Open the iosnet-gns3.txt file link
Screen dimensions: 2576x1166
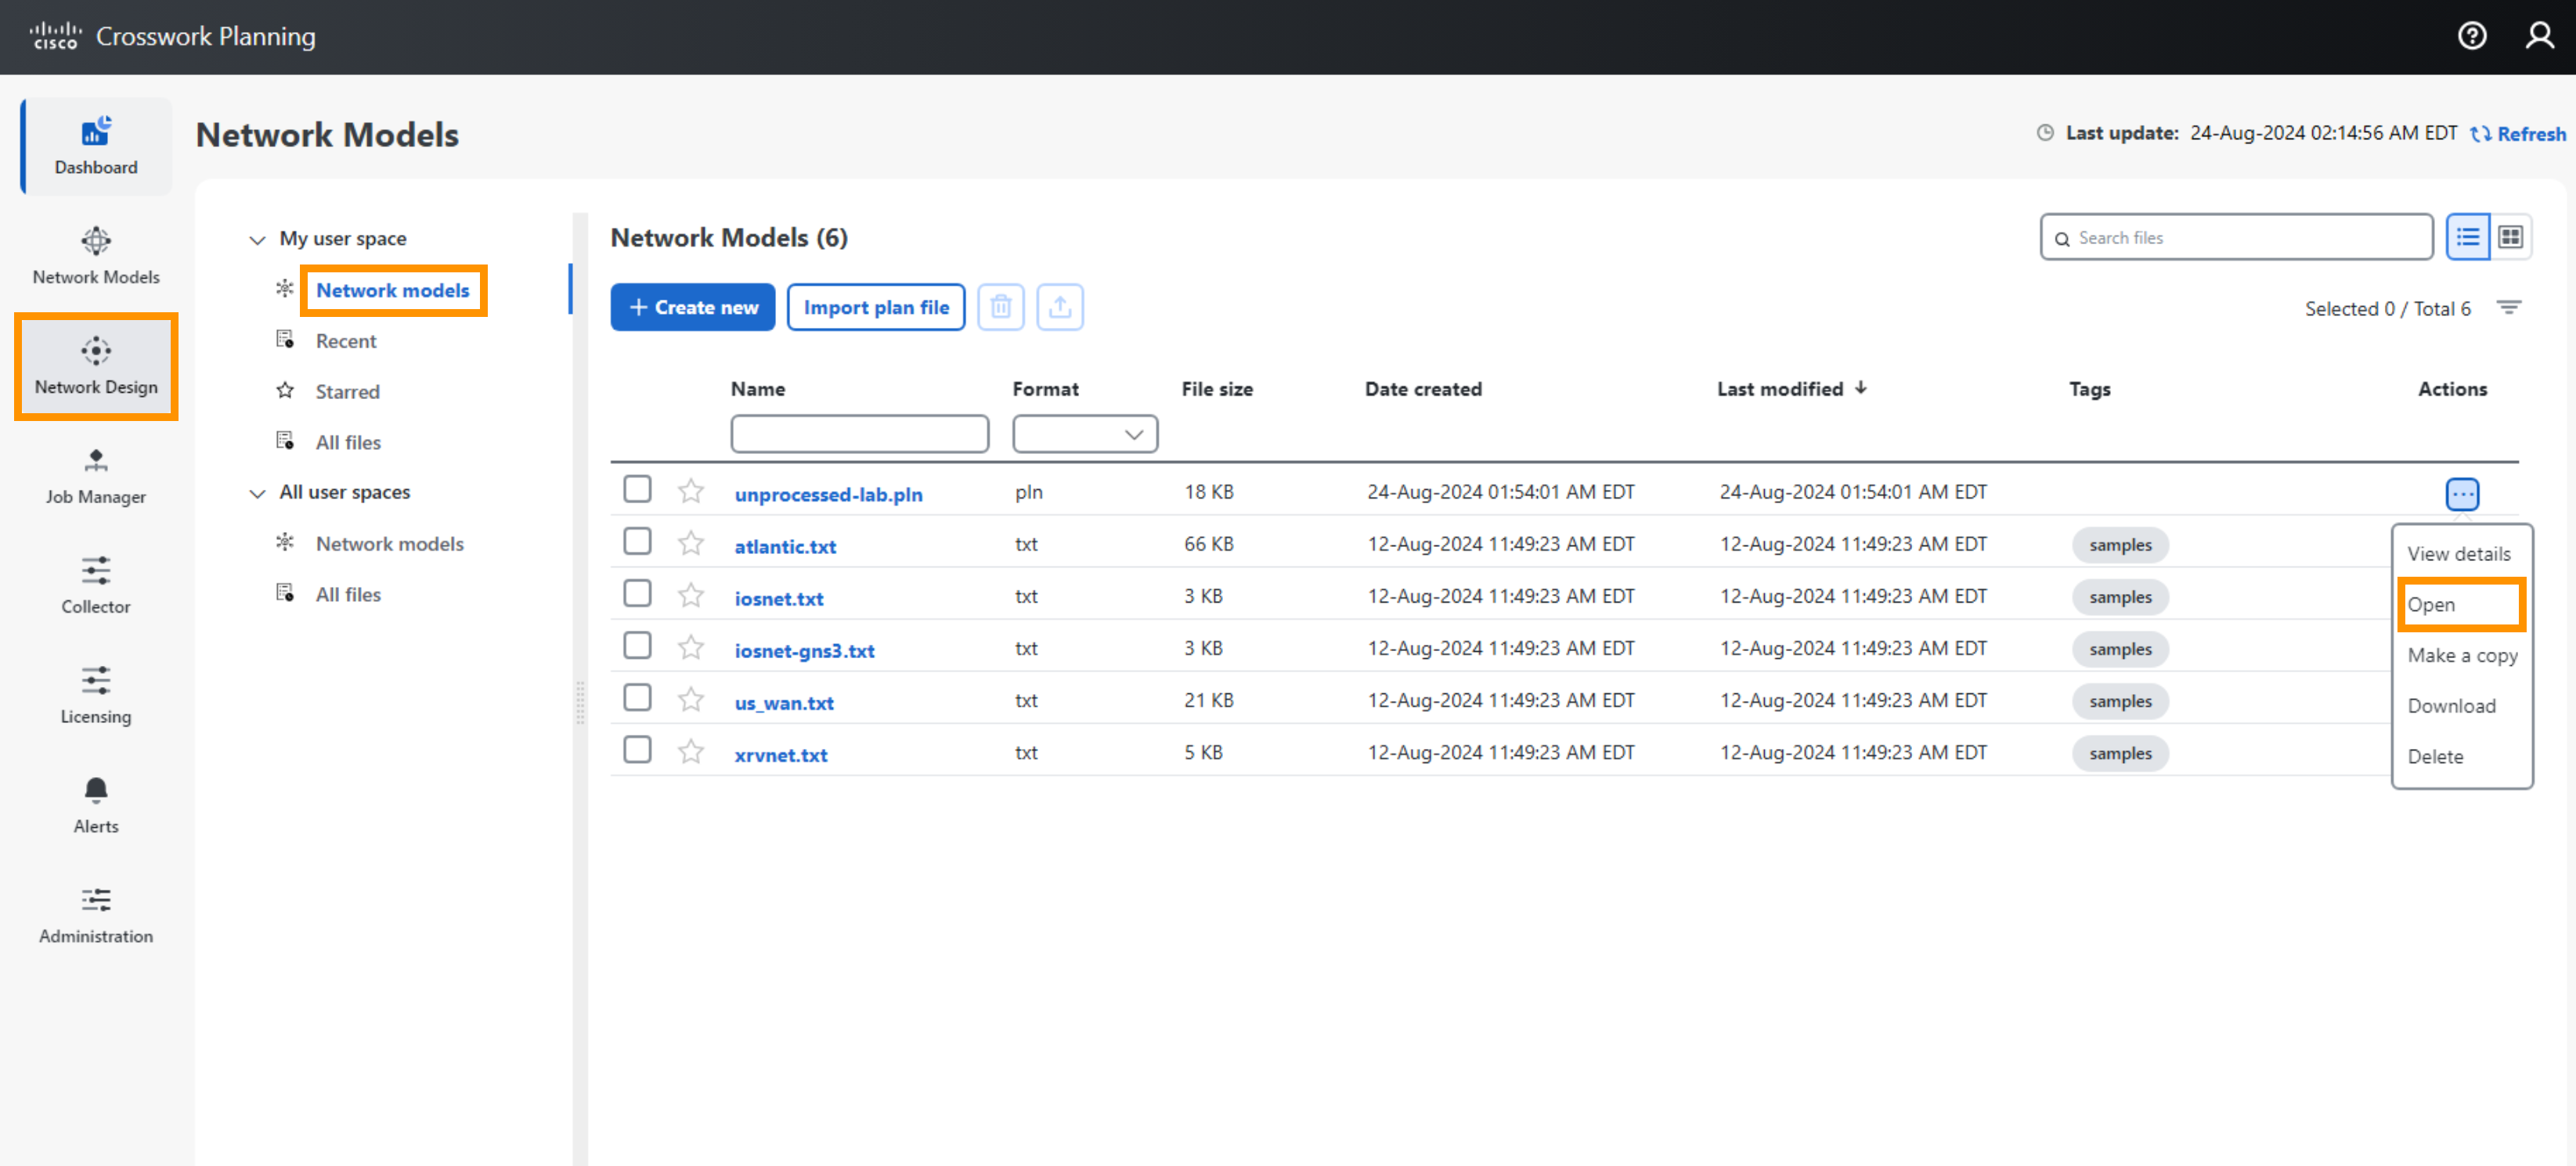click(x=804, y=650)
